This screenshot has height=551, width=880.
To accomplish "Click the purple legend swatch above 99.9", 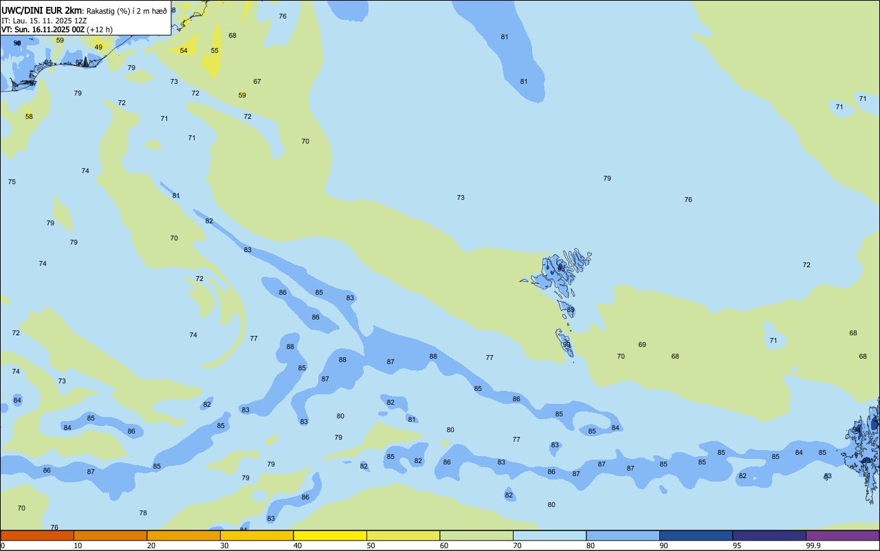I will click(x=842, y=535).
